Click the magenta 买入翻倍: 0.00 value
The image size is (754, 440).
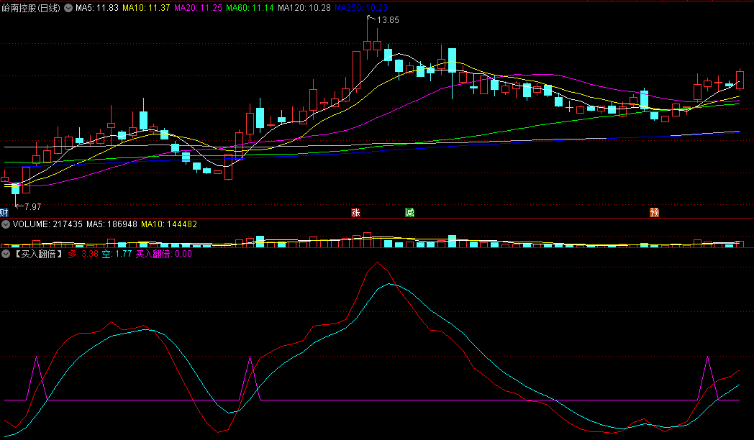coord(164,254)
